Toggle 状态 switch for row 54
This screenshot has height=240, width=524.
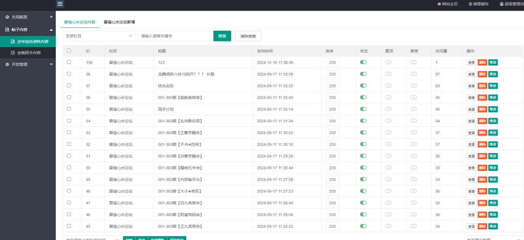(x=363, y=121)
